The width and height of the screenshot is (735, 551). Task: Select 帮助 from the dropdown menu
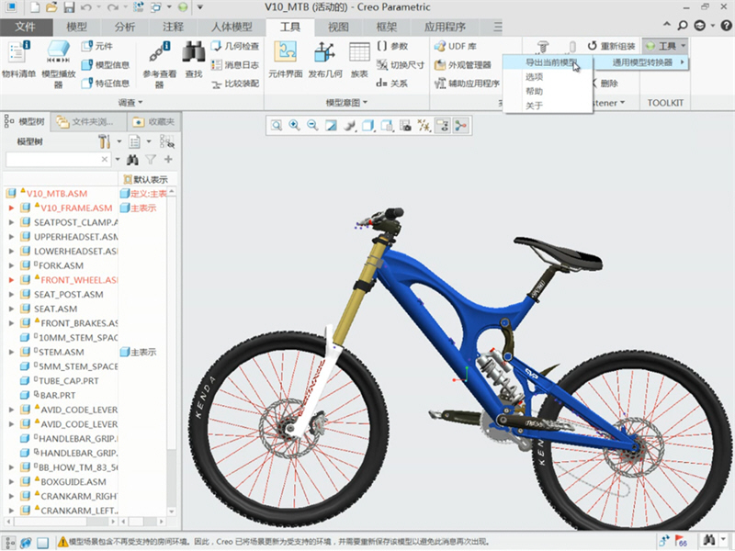[x=548, y=91]
